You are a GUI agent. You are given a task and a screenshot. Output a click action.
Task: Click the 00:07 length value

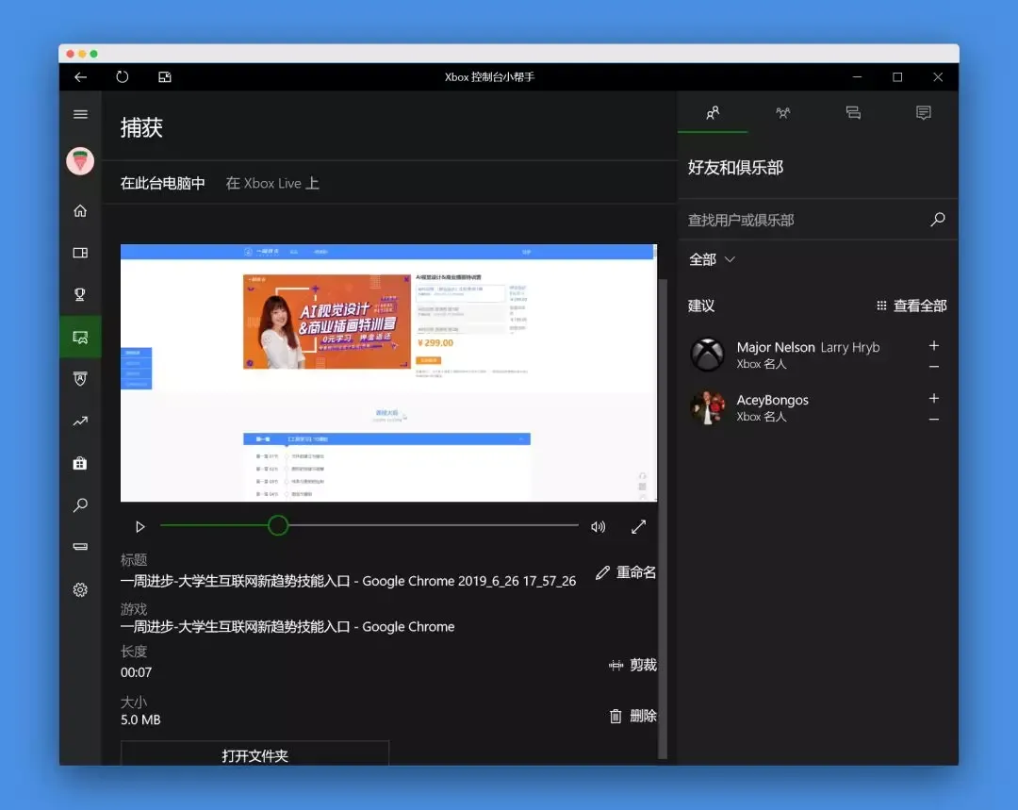tap(137, 672)
